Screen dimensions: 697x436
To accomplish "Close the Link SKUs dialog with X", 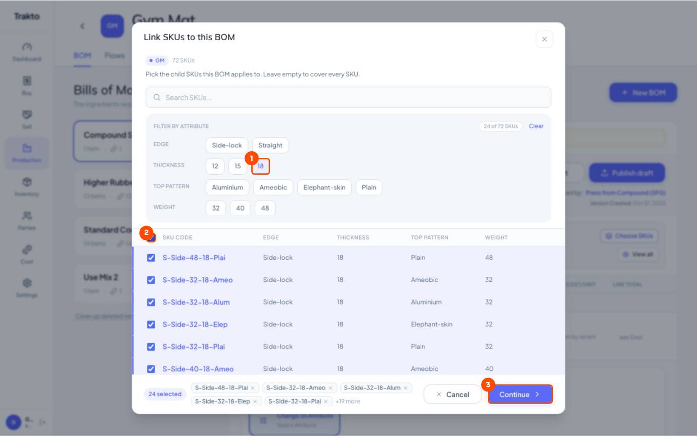I will tap(544, 39).
